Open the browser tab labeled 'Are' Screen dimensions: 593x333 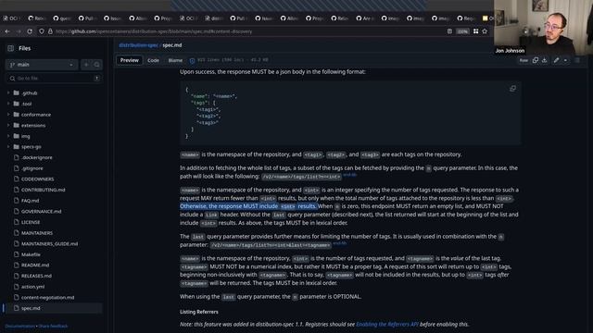[x=365, y=18]
